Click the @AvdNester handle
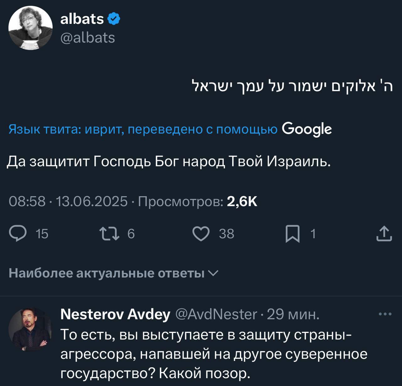The height and width of the screenshot is (386, 402). coord(216,314)
